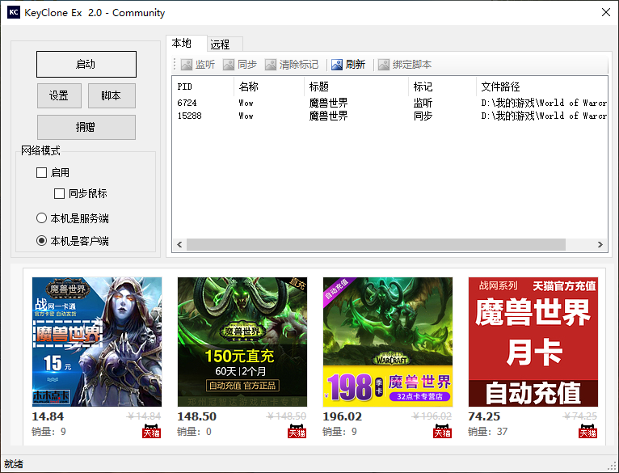Click the 名称 column header
The height and width of the screenshot is (473, 619).
point(269,87)
